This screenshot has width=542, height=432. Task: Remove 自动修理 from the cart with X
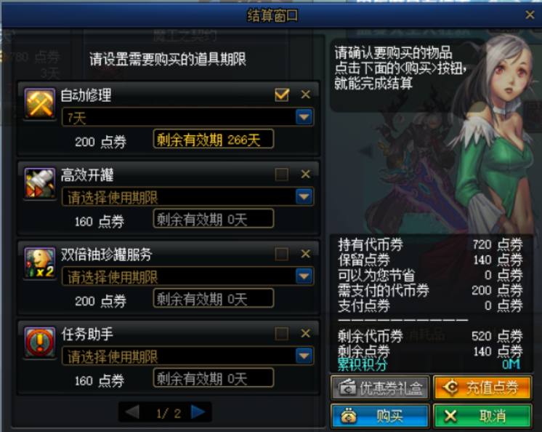point(306,95)
